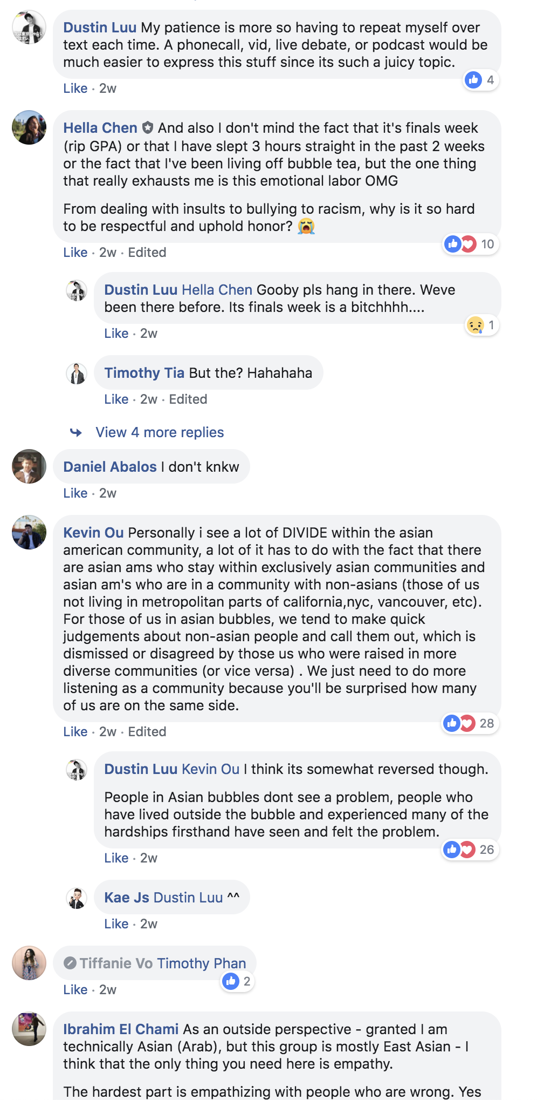537x1100 pixels.
Task: Click the verified badge next to Tiffanie Vo
Action: coord(70,963)
